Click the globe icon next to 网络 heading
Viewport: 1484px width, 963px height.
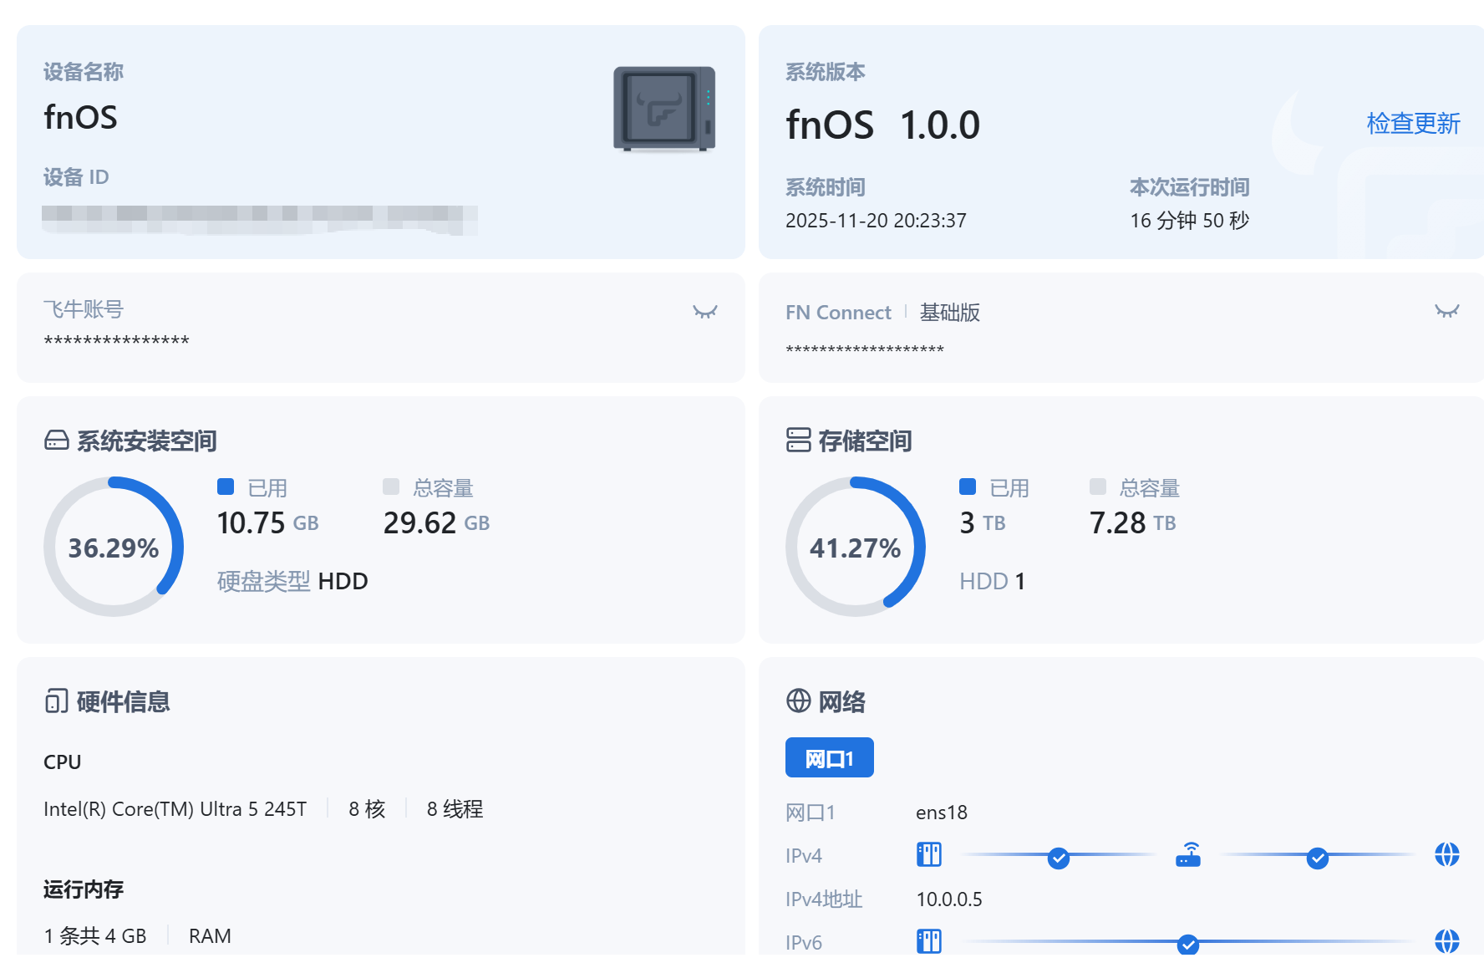799,701
